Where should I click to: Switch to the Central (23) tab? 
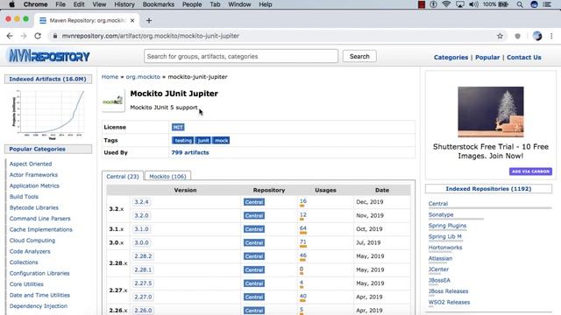(x=123, y=177)
